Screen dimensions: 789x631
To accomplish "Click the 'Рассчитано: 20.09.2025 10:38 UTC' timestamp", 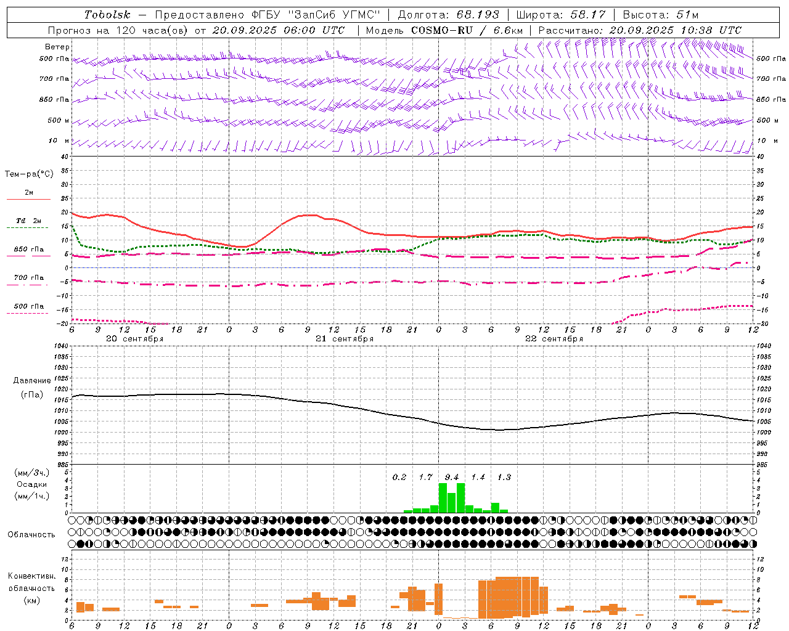I will tap(640, 30).
